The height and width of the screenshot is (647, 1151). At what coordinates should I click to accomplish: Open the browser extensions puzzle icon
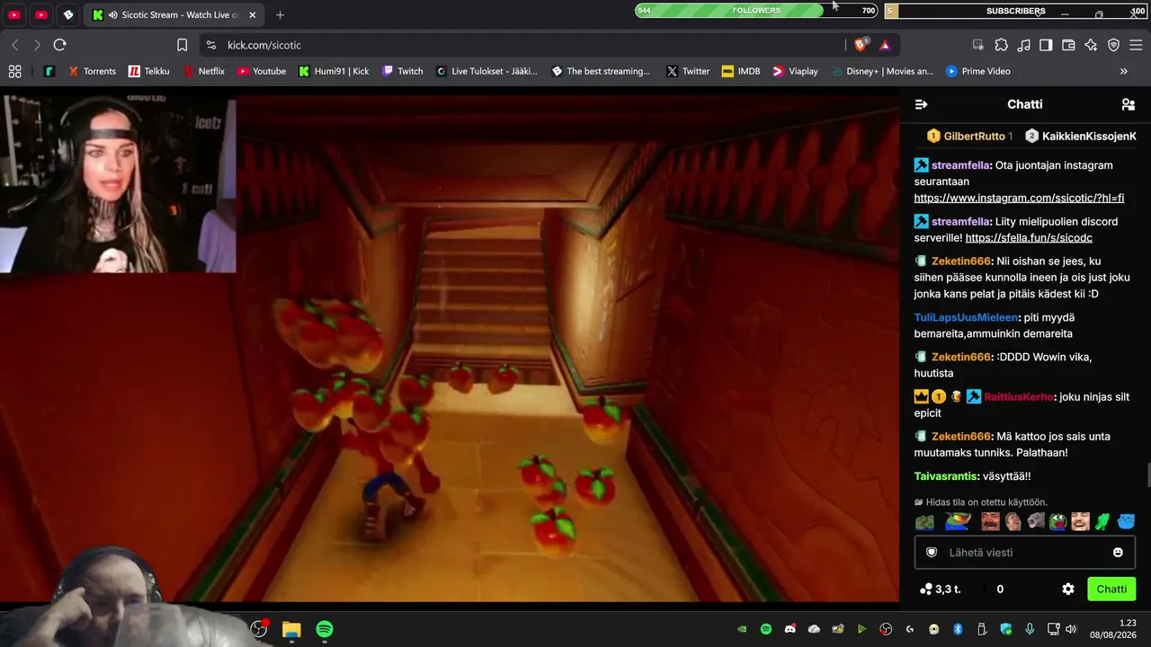tap(1001, 45)
